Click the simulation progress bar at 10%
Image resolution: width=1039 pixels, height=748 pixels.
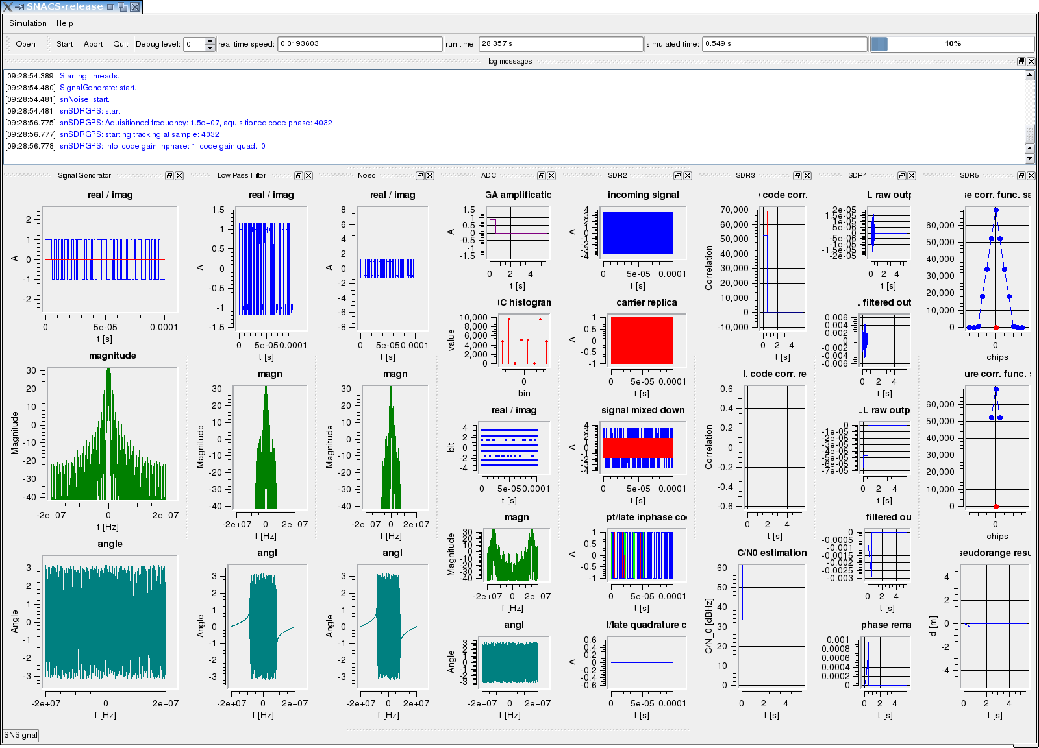coord(953,44)
